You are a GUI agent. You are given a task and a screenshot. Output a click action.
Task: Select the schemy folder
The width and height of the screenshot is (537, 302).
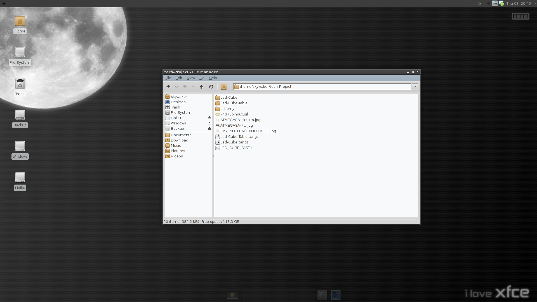coord(225,109)
